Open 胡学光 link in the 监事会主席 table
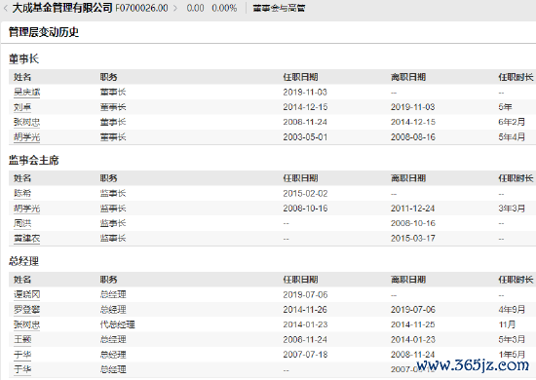Screen dimensions: 536x380 [26, 209]
